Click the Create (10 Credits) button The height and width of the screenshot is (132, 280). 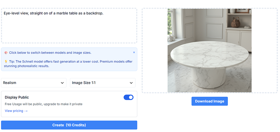coord(69,125)
